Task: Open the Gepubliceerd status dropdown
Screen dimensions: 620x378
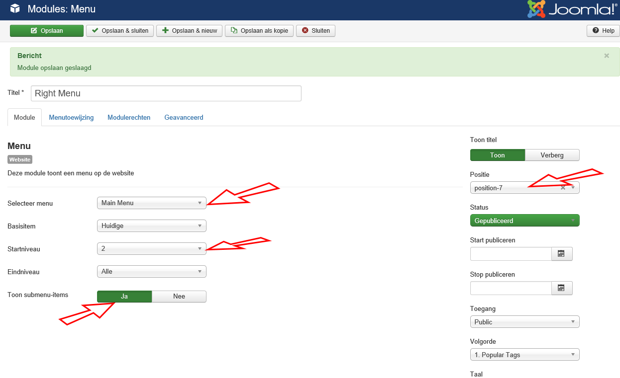Action: (524, 221)
